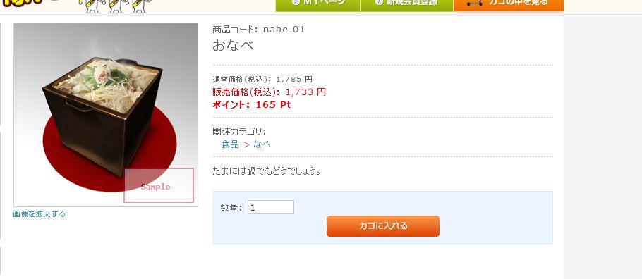Select the 販売価格 1,733 円 text
The image size is (642, 279).
click(x=269, y=92)
